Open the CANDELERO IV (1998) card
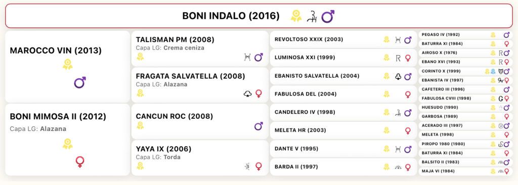Viewport: 518px width, 185px height. click(343, 112)
